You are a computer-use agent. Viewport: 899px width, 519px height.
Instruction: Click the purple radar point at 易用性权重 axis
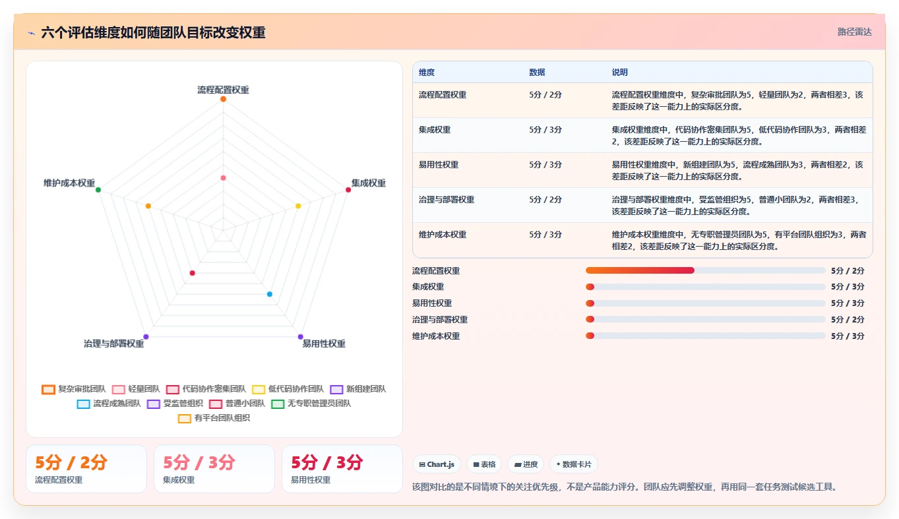[301, 337]
